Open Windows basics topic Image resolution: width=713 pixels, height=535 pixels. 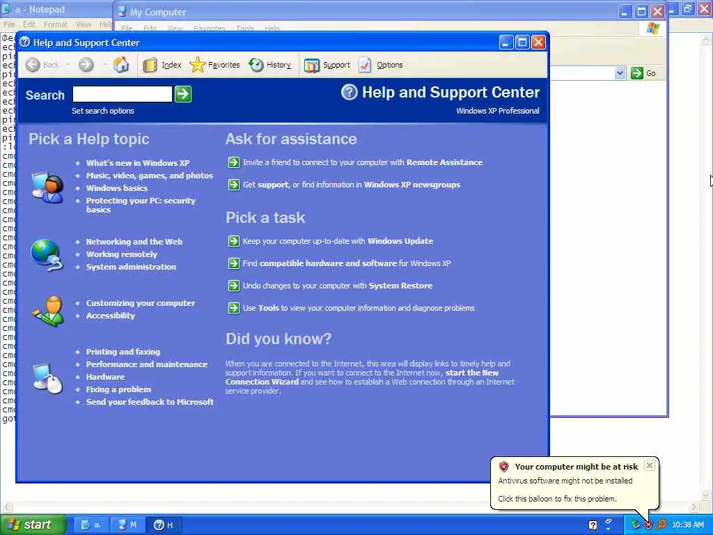pyautogui.click(x=117, y=188)
